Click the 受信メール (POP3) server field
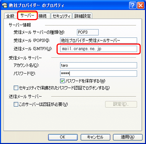Viewport: 146px width, 144px height. (x=99, y=40)
